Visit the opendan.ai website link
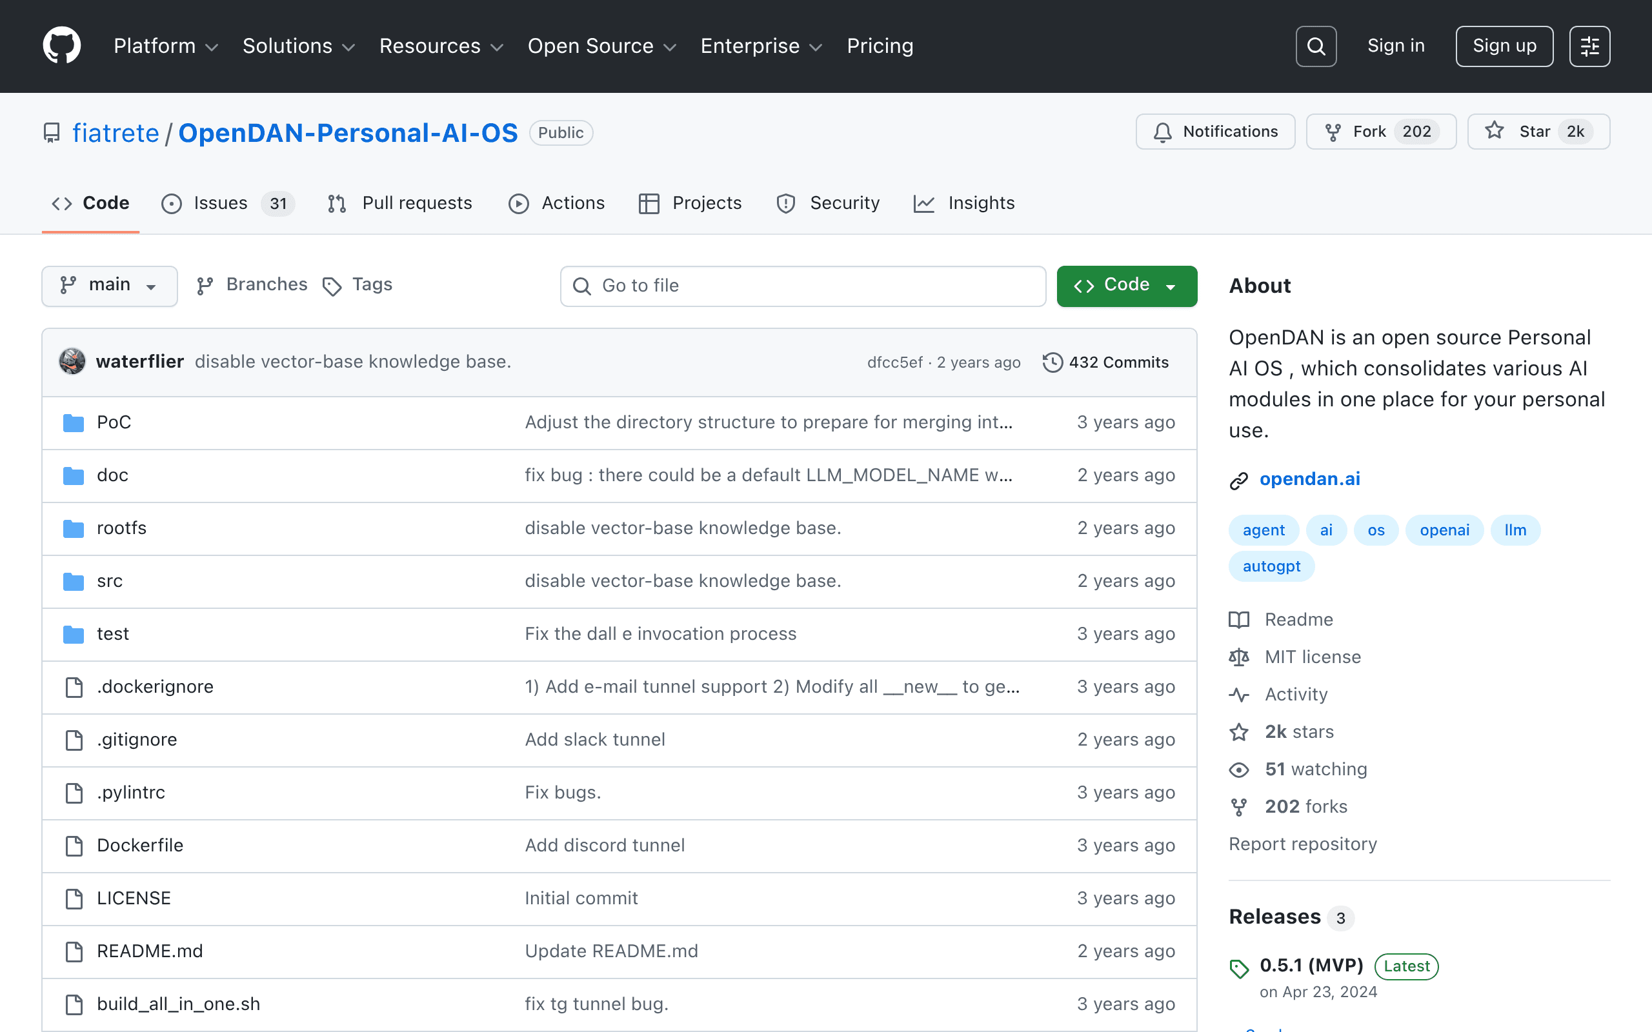Viewport: 1652px width, 1032px height. coord(1309,479)
